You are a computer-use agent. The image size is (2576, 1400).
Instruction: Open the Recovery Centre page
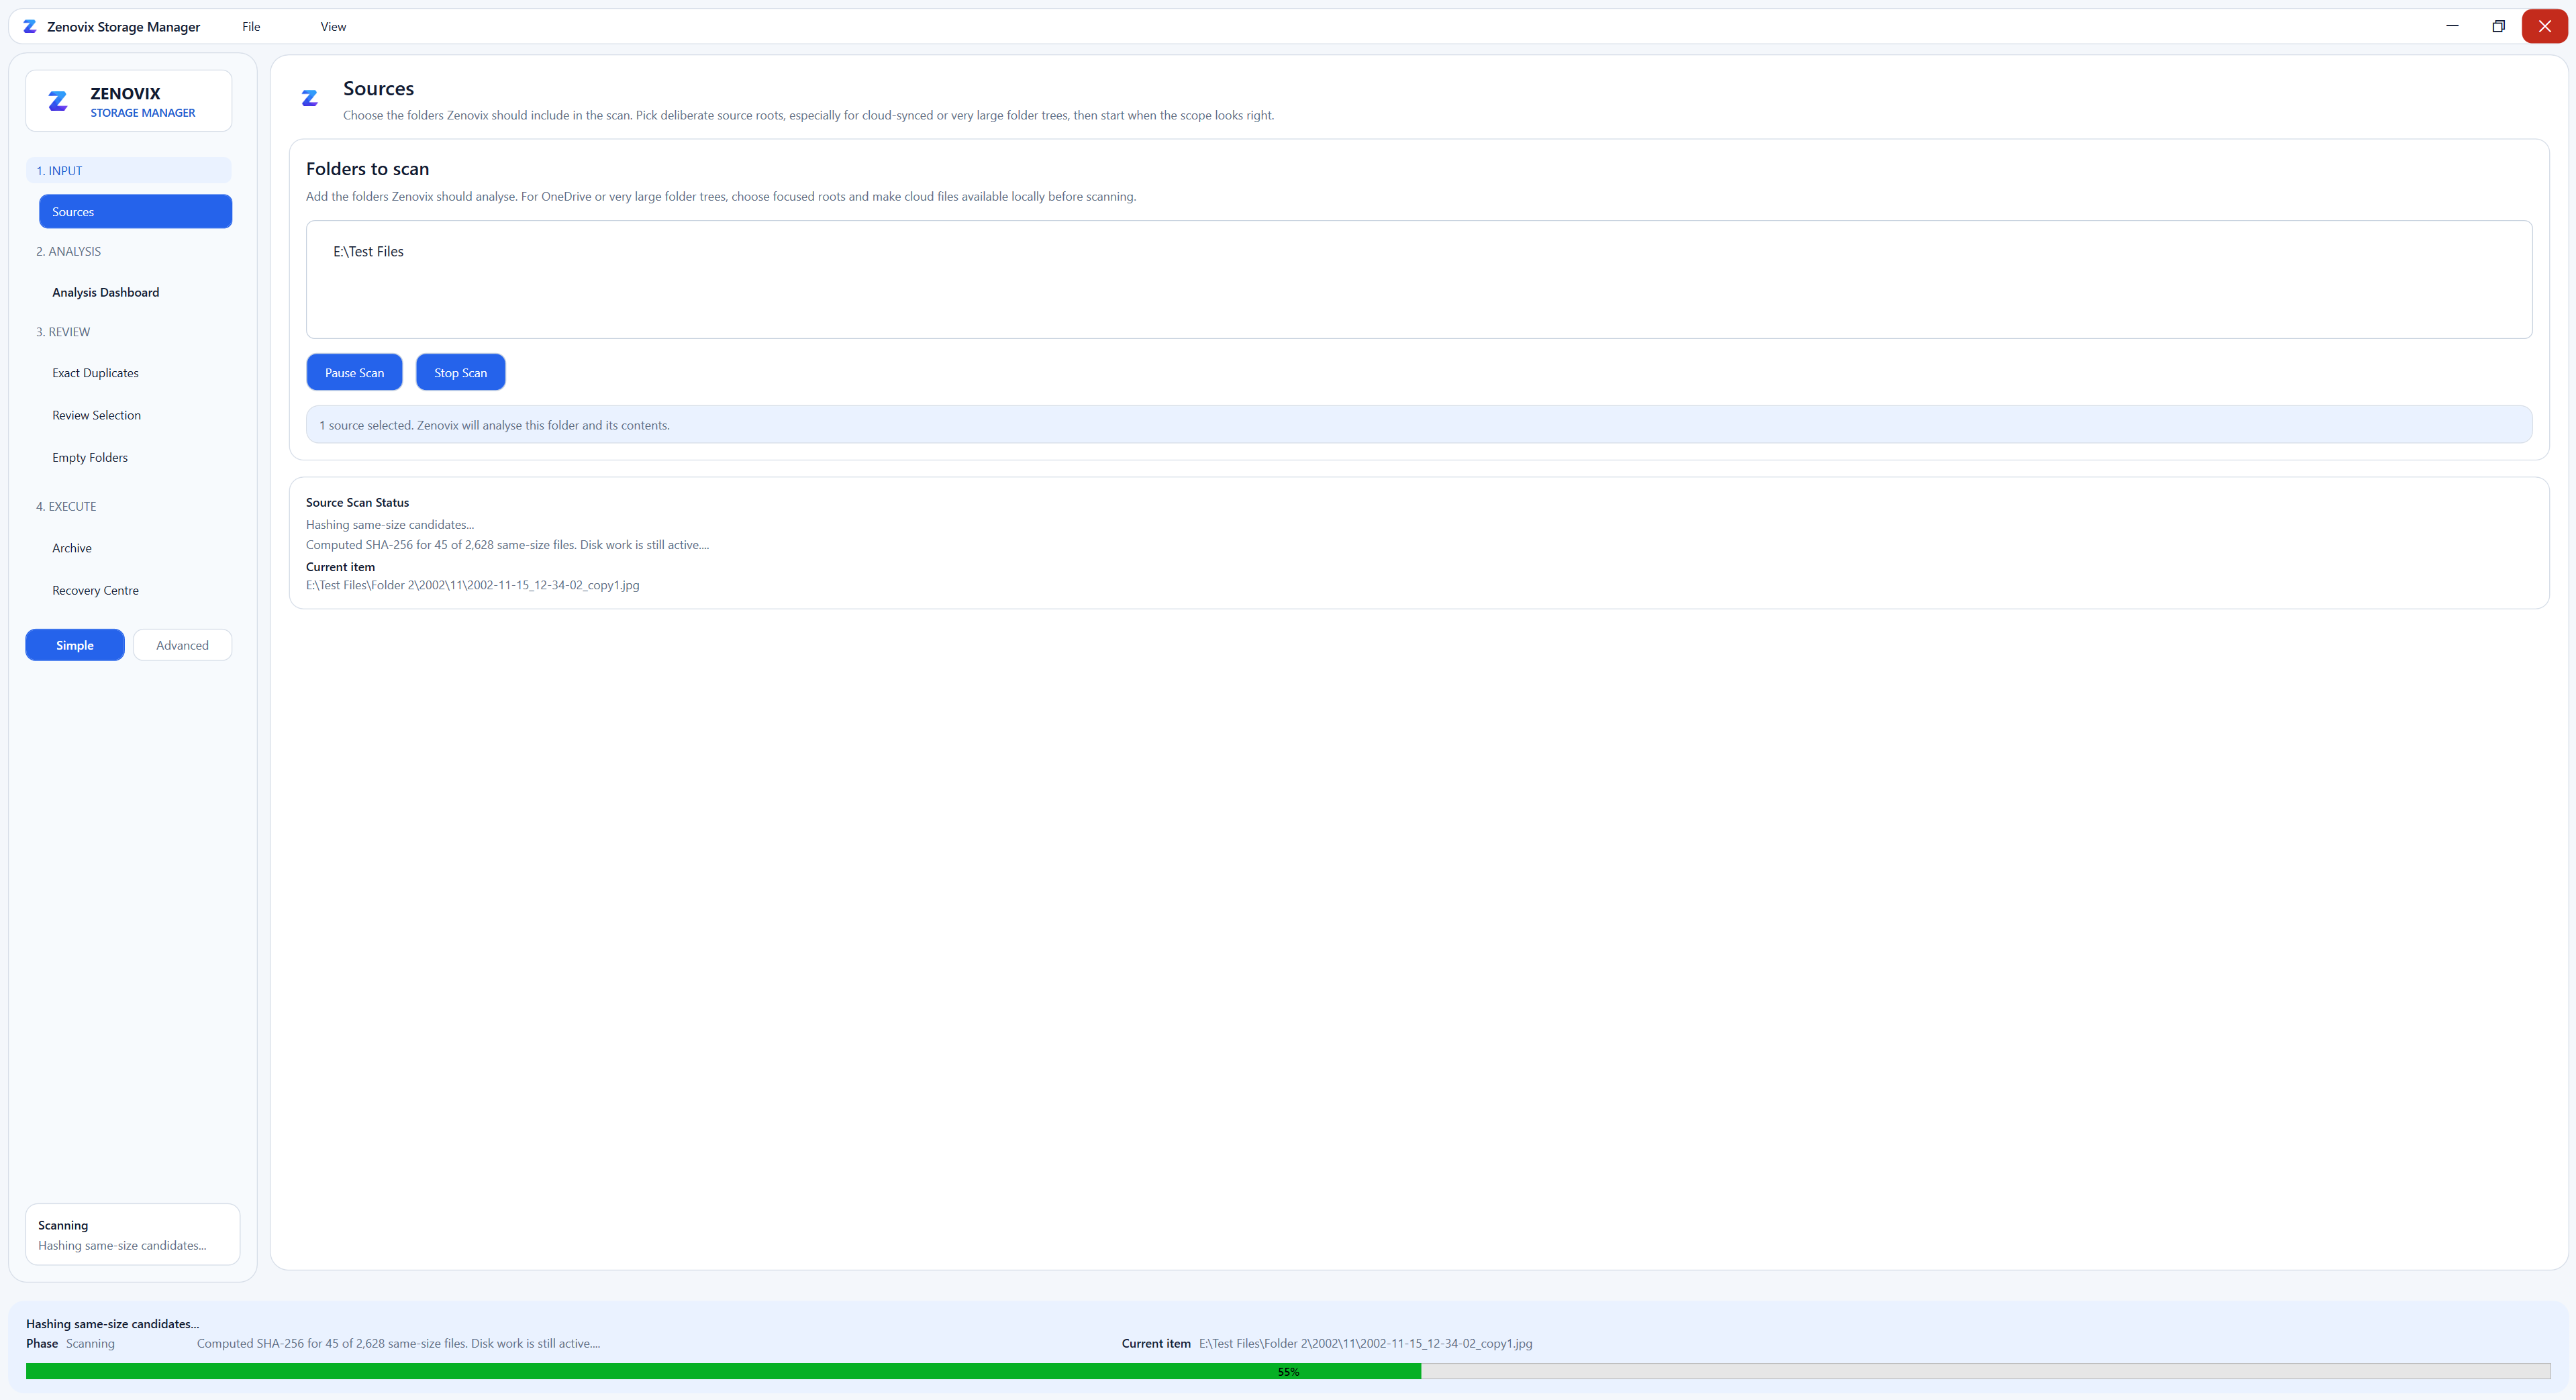[x=96, y=591]
